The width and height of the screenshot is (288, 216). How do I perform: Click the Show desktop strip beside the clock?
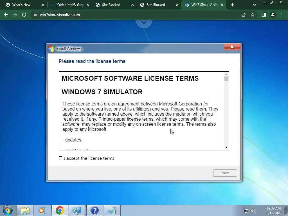[x=286, y=210]
